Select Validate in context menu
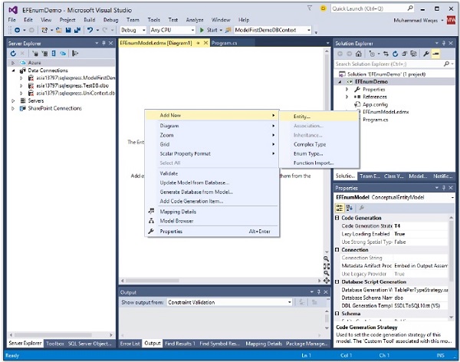The height and width of the screenshot is (362, 460). pyautogui.click(x=212, y=173)
